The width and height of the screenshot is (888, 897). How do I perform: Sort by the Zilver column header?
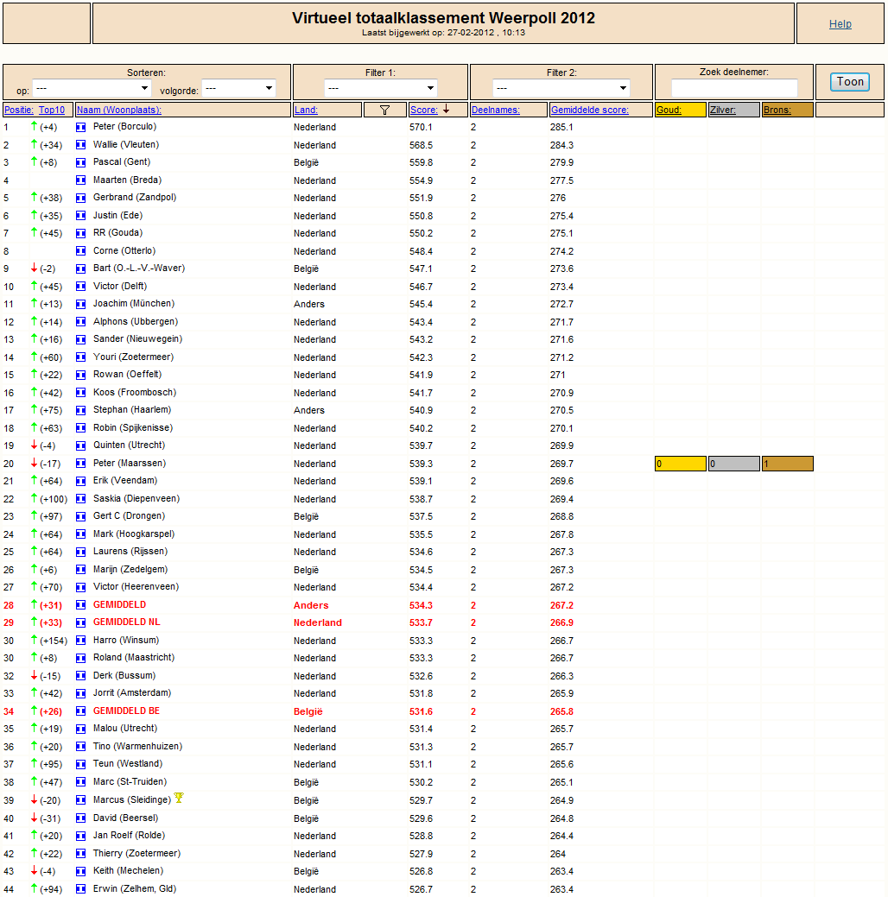722,110
